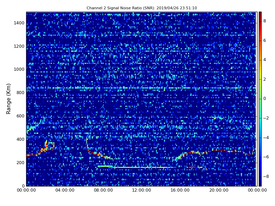Click the colorbar tick label −4

[266, 138]
